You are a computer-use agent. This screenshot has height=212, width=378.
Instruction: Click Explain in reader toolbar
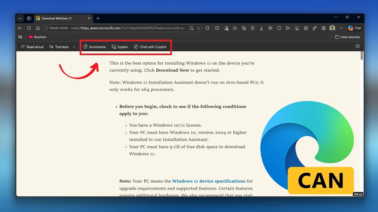click(x=120, y=47)
